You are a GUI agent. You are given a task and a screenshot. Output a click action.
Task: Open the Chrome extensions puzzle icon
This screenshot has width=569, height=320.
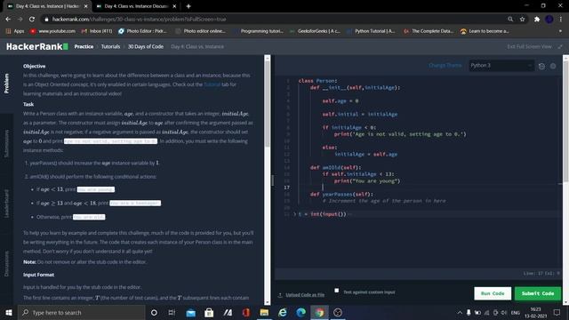pos(537,19)
